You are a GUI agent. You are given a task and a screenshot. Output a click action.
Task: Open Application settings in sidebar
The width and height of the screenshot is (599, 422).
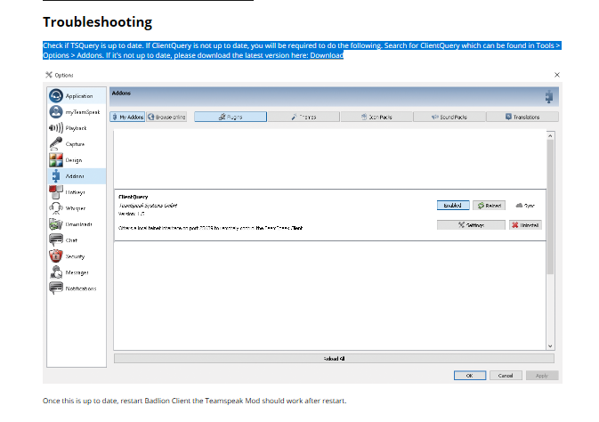point(77,96)
